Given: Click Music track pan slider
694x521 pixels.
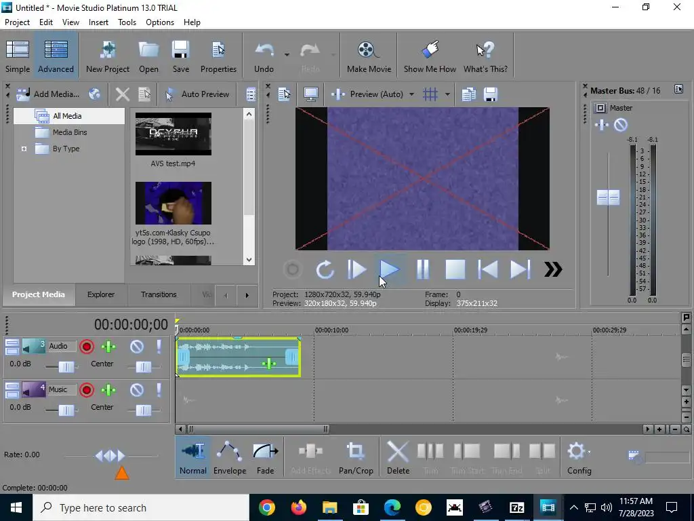Looking at the screenshot, I should point(144,410).
